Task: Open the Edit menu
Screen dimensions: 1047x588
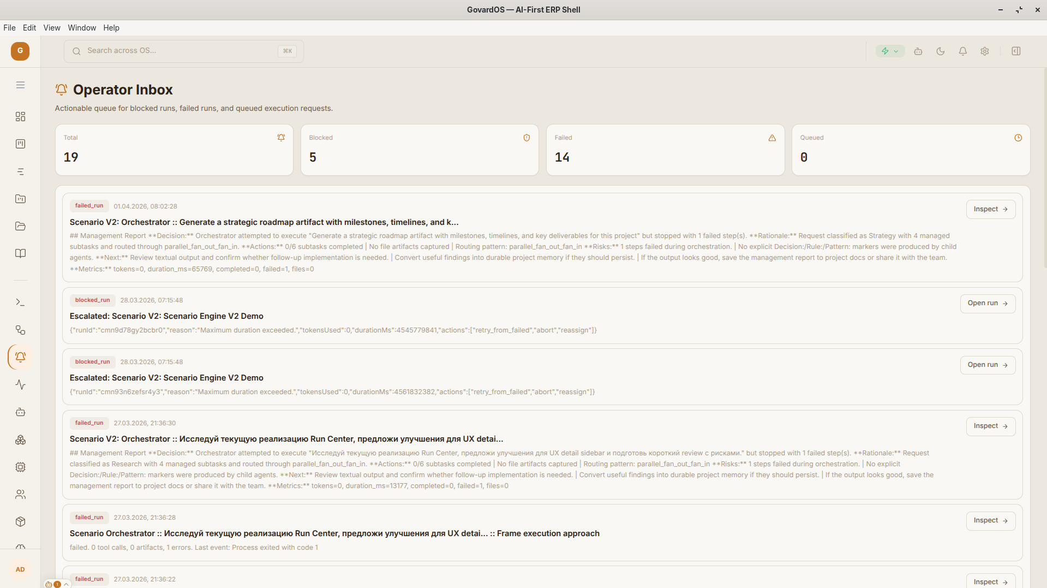Action: click(x=29, y=28)
